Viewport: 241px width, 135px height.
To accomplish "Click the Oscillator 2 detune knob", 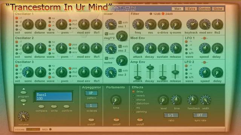I will pos(40,48).
